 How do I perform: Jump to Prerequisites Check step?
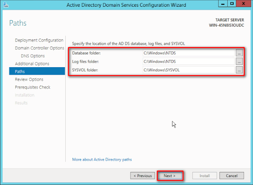pyautogui.click(x=32, y=87)
